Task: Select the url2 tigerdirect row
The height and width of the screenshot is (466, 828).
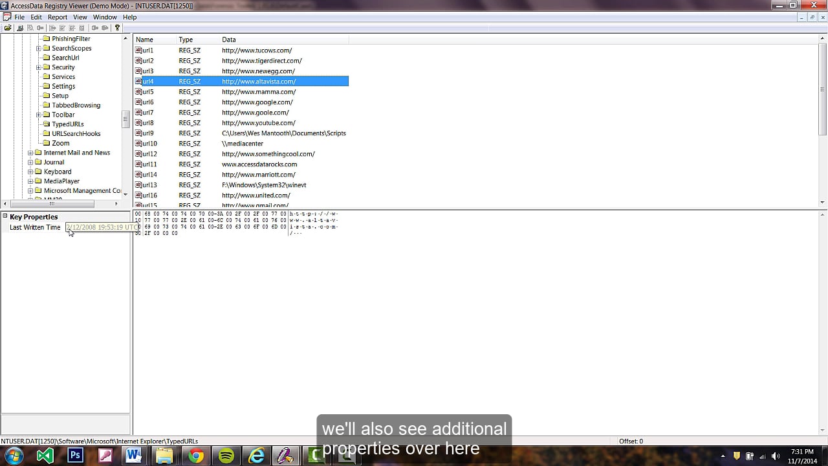Action: click(241, 61)
